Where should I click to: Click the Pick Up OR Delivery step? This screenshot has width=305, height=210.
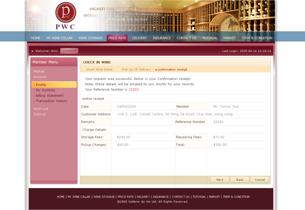[136, 69]
